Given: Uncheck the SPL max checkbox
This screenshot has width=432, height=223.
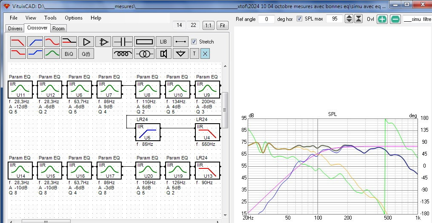Looking at the screenshot, I should click(x=300, y=19).
